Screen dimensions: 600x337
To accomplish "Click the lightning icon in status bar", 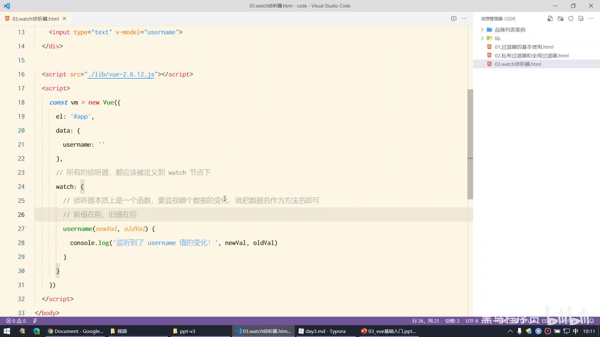I will [35, 321].
